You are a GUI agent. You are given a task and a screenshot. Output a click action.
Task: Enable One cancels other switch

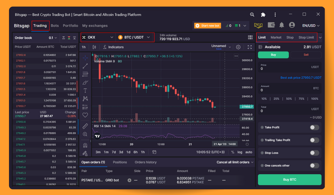point(314,166)
